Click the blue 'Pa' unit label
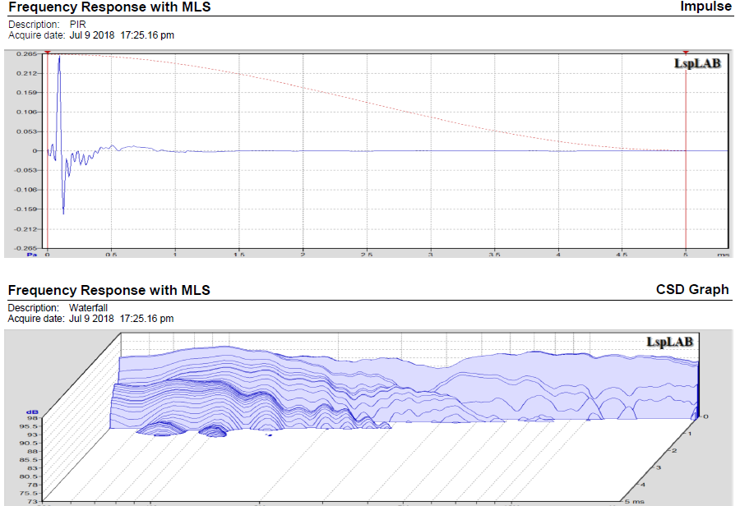The image size is (740, 506). [31, 255]
